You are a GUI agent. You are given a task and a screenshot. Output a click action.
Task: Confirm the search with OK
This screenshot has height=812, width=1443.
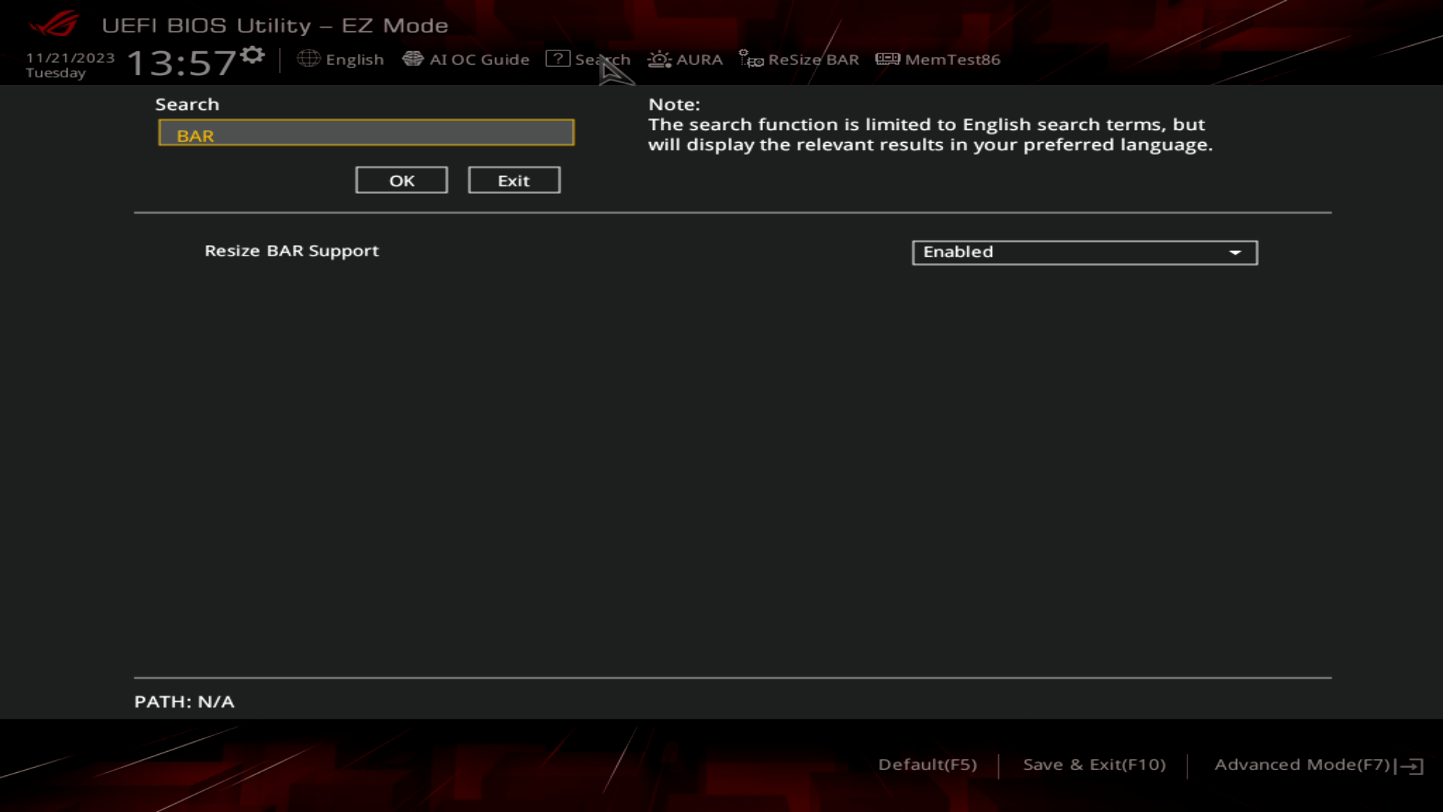(x=401, y=180)
